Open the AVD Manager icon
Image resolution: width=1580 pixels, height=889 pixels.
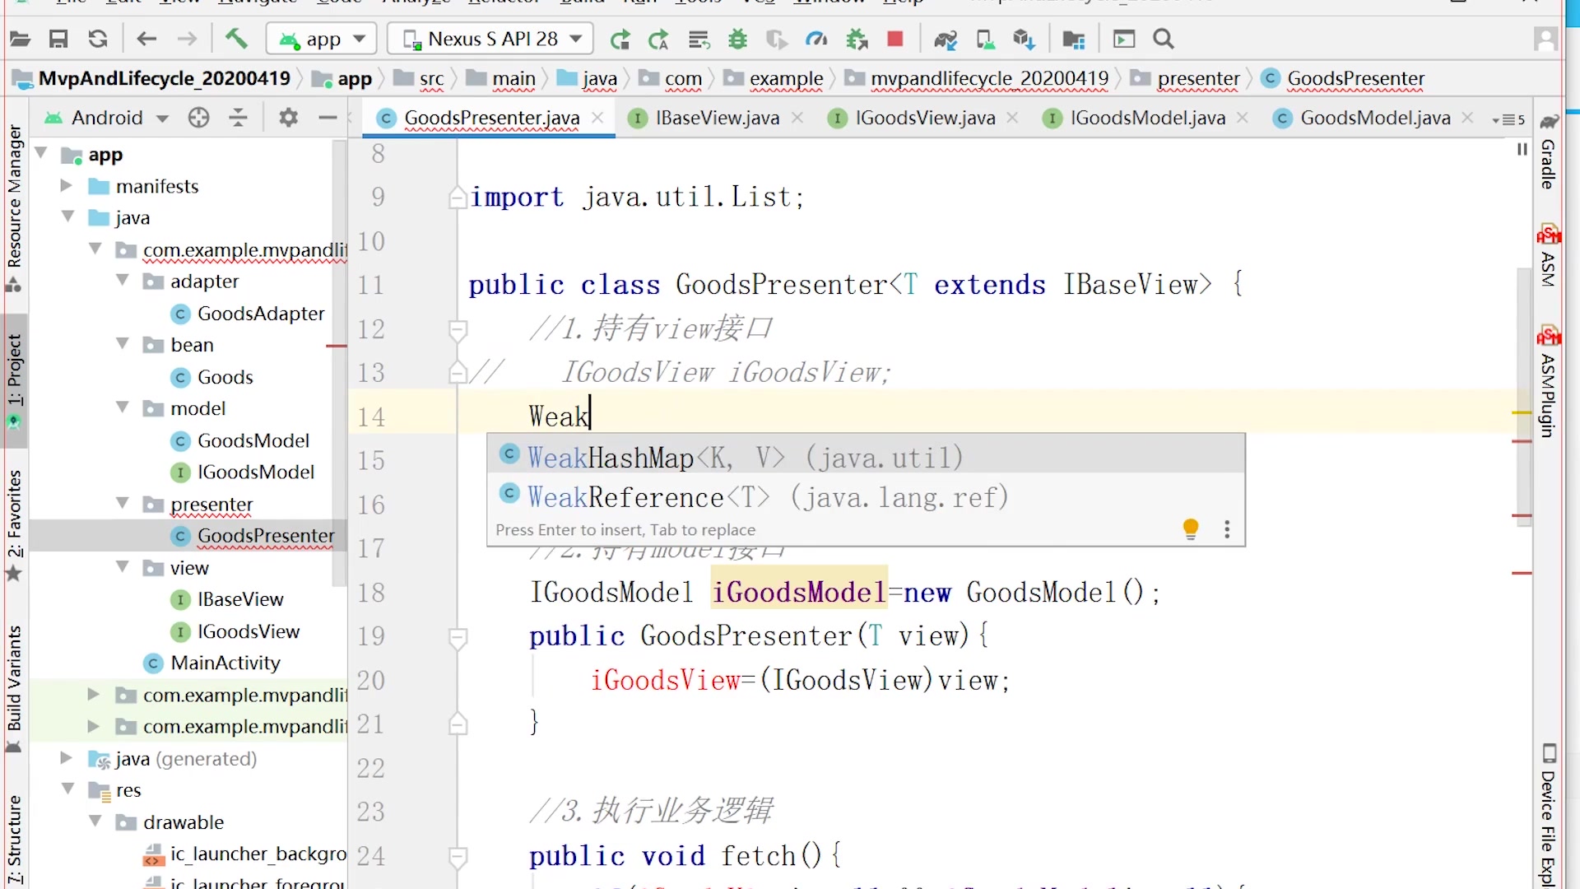click(985, 39)
